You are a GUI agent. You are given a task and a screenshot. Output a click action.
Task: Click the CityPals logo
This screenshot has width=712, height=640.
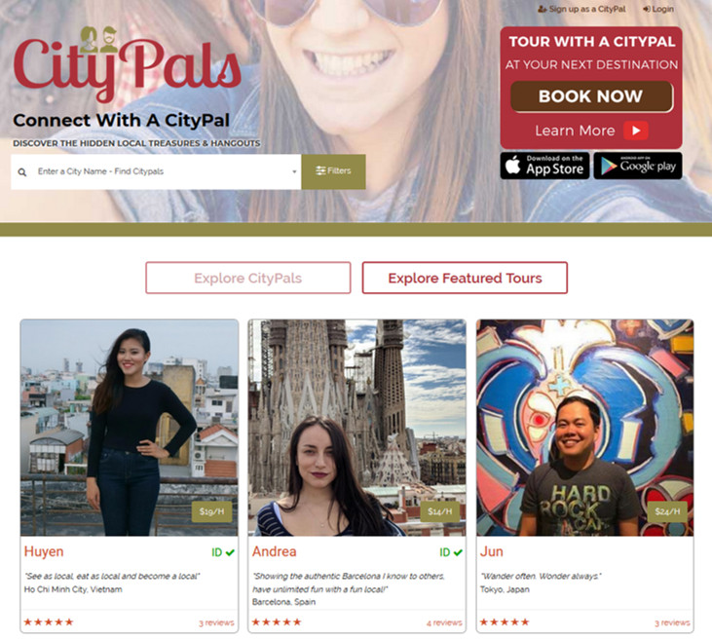tap(128, 64)
